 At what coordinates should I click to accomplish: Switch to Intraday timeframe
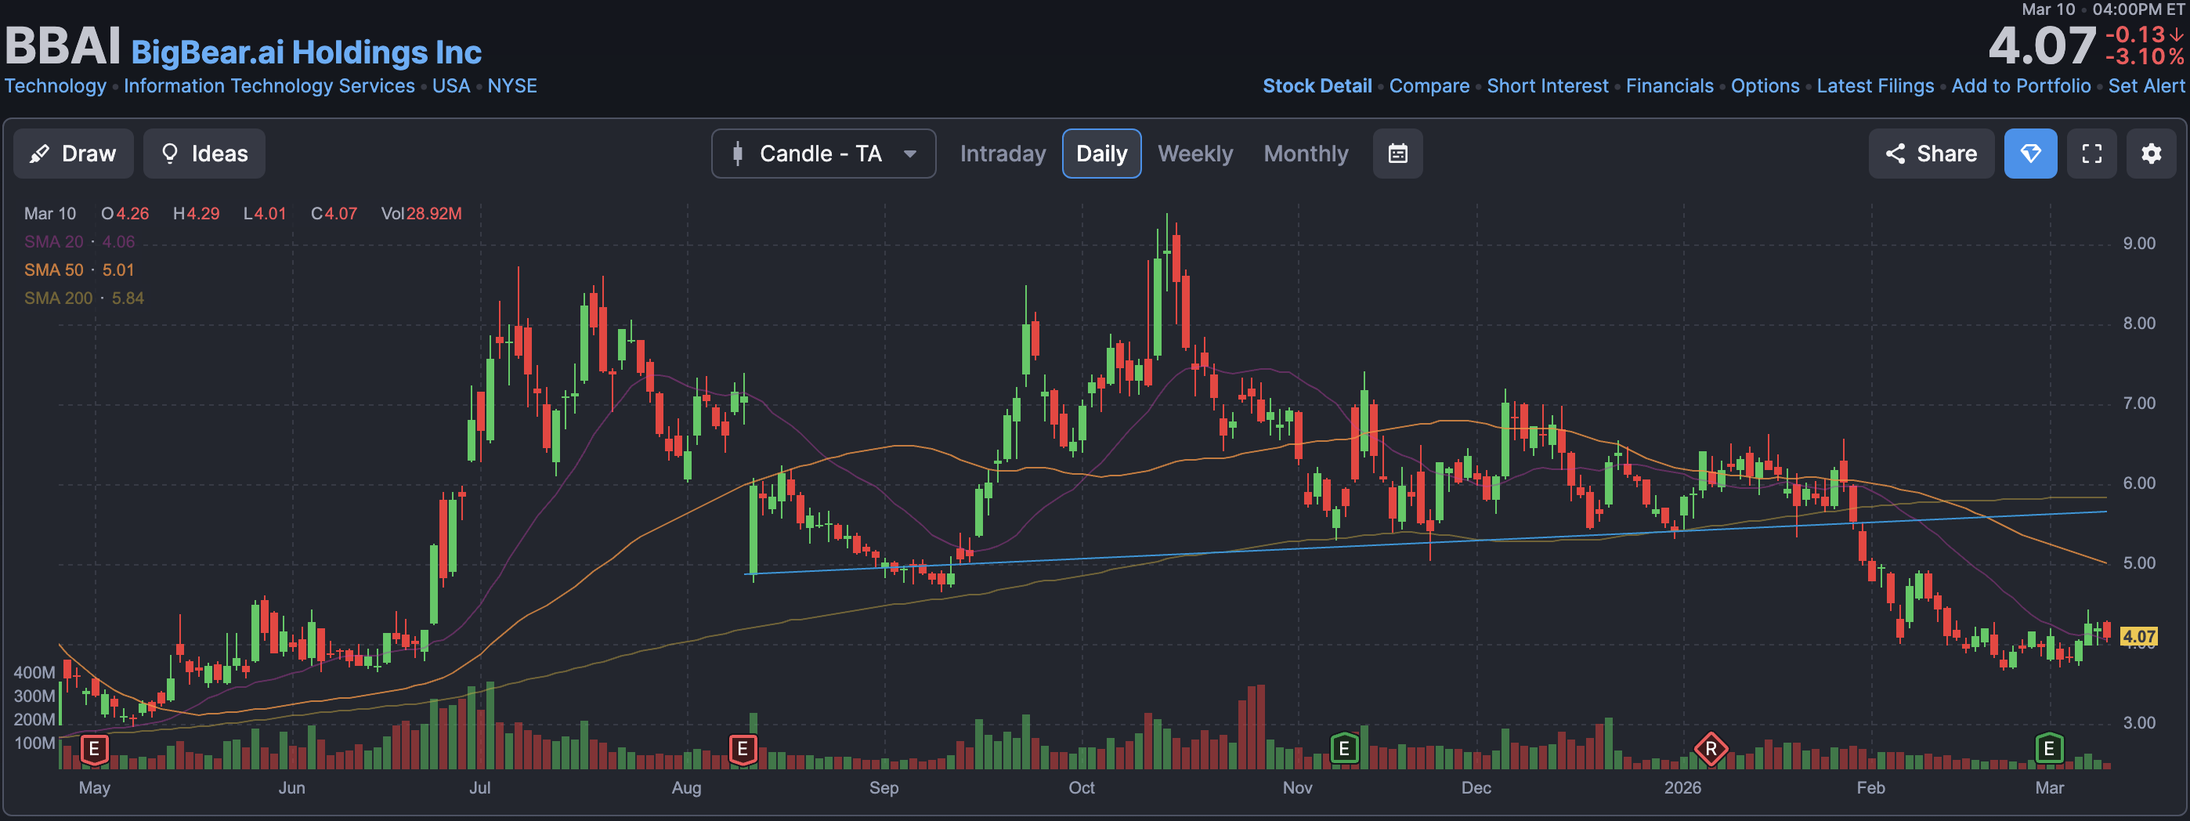coord(1003,154)
